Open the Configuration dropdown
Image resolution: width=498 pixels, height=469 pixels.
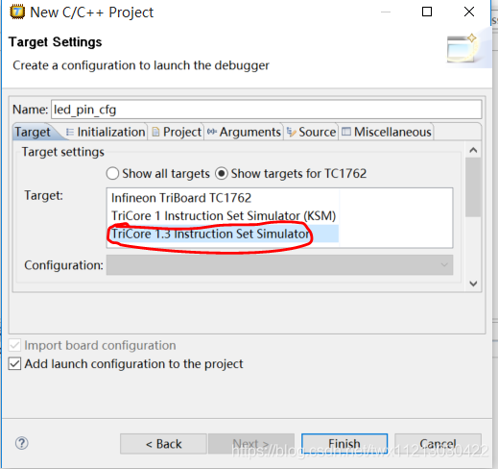[279, 265]
